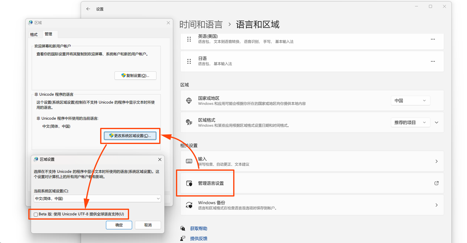
Task: Click the 提供反馈 person icon
Action: (183, 238)
